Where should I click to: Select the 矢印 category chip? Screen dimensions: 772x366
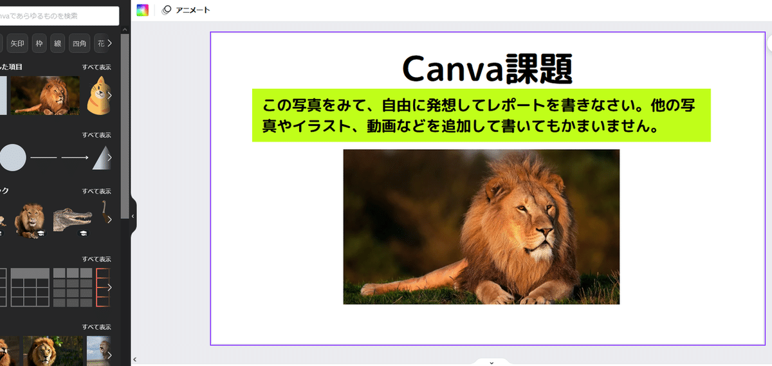[17, 43]
